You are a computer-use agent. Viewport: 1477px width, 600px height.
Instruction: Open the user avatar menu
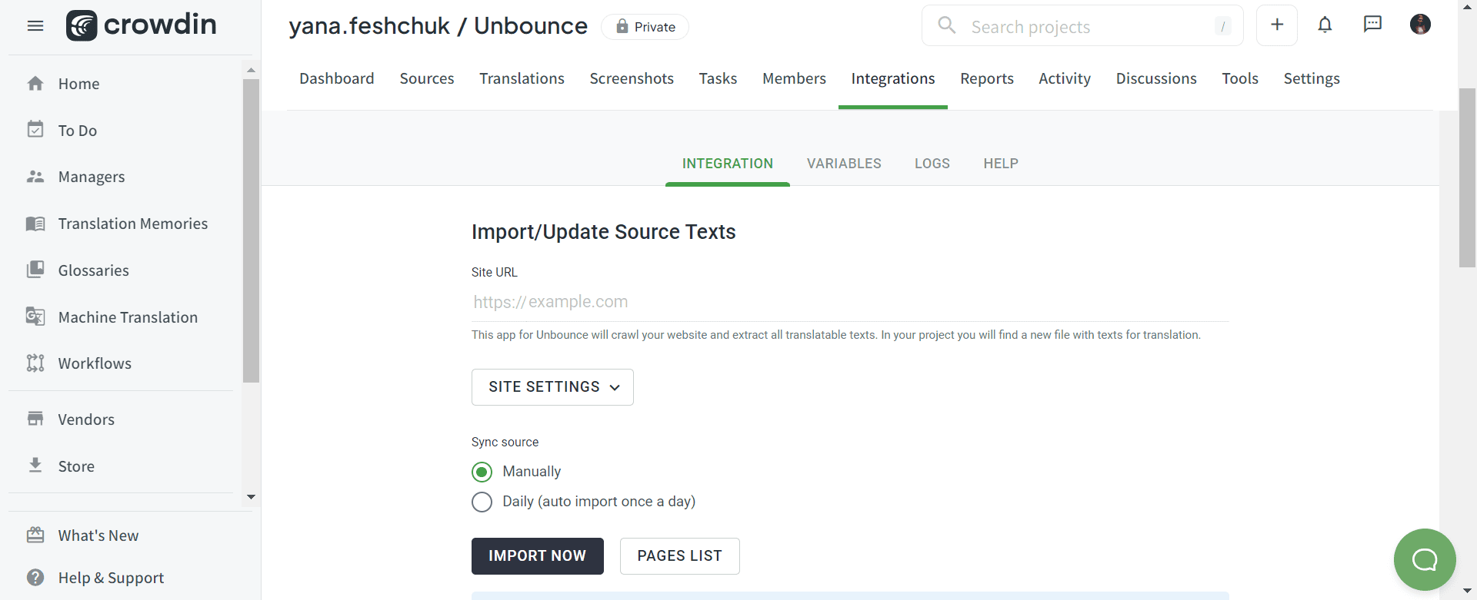click(x=1420, y=25)
